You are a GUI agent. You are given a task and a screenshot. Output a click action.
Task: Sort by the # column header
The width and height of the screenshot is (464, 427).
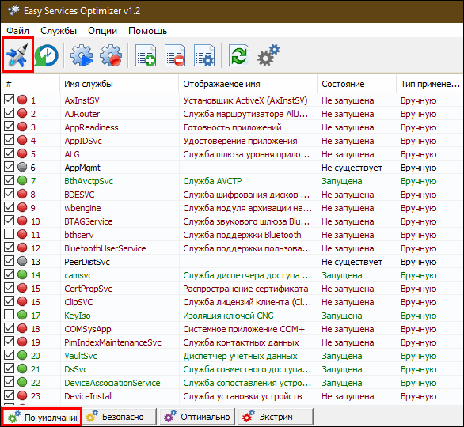pos(30,84)
